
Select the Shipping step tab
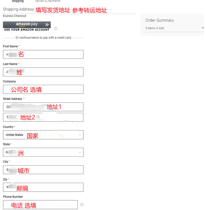[18, 1]
